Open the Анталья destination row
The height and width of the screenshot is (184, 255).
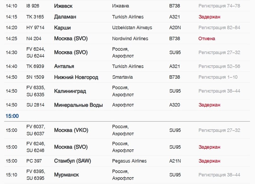click(127, 66)
